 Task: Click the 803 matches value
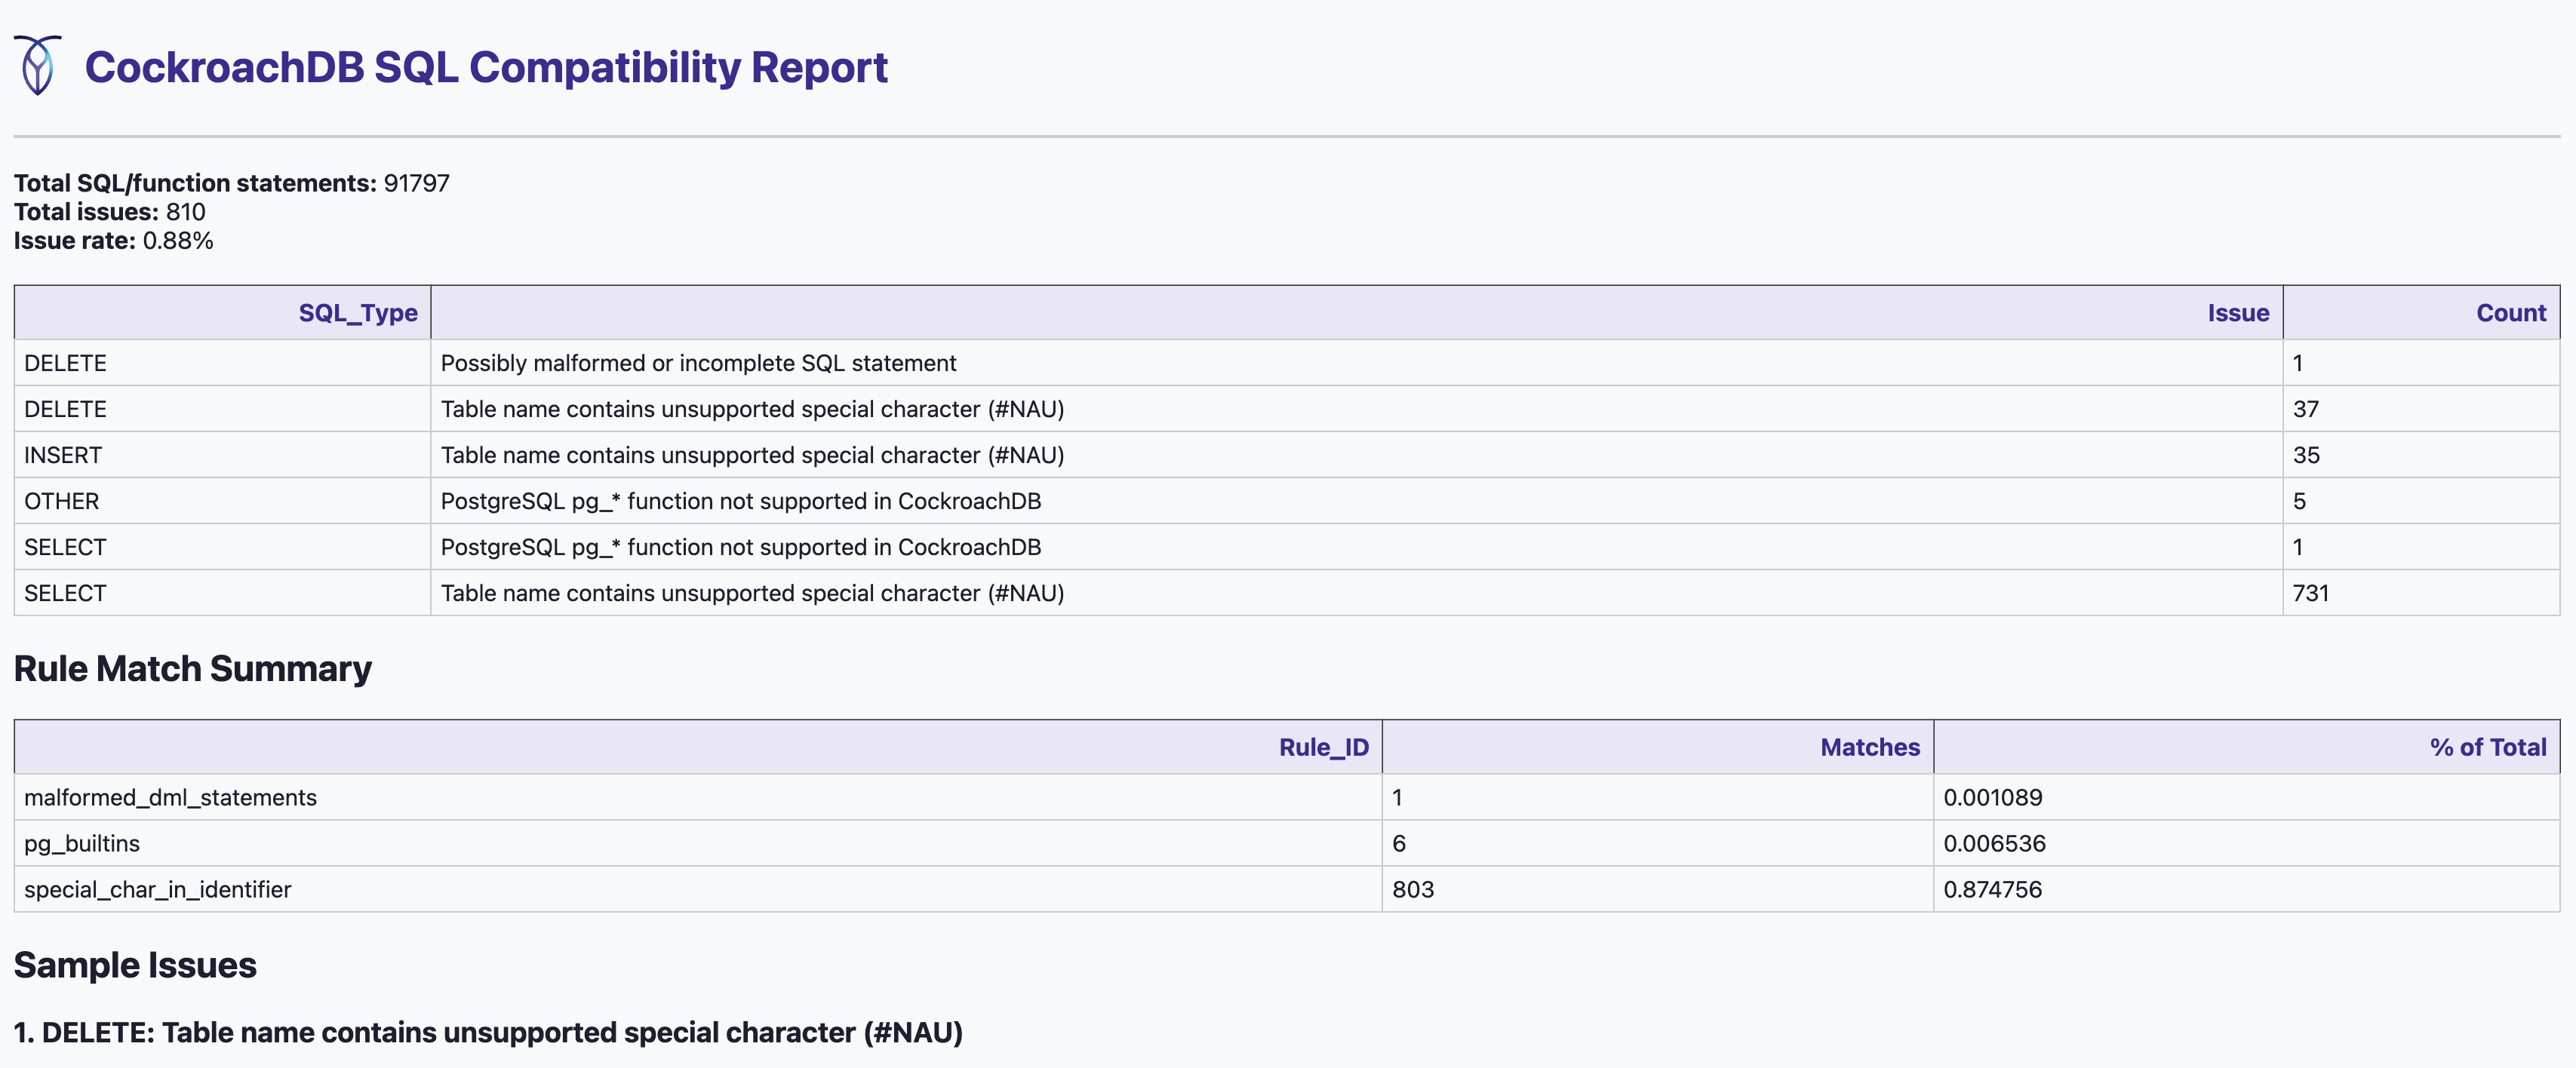click(1412, 889)
